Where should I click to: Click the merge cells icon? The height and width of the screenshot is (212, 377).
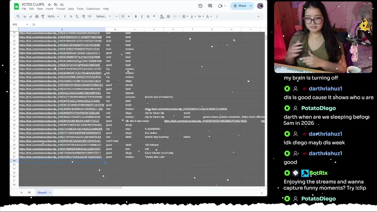pyautogui.click(x=175, y=16)
